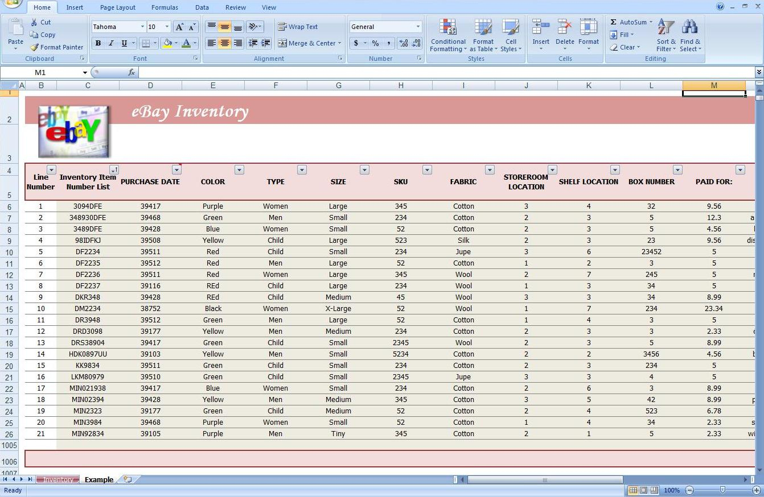This screenshot has height=497, width=764.
Task: Expand the Number Format dropdown showing General
Action: (419, 26)
